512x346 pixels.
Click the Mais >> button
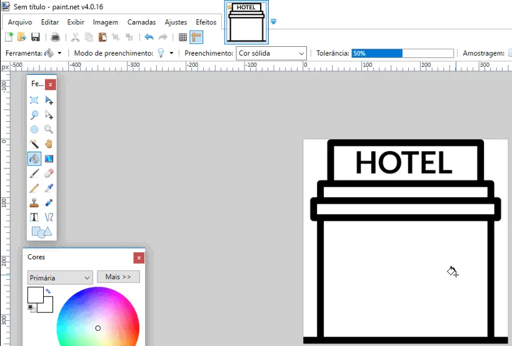[118, 277]
